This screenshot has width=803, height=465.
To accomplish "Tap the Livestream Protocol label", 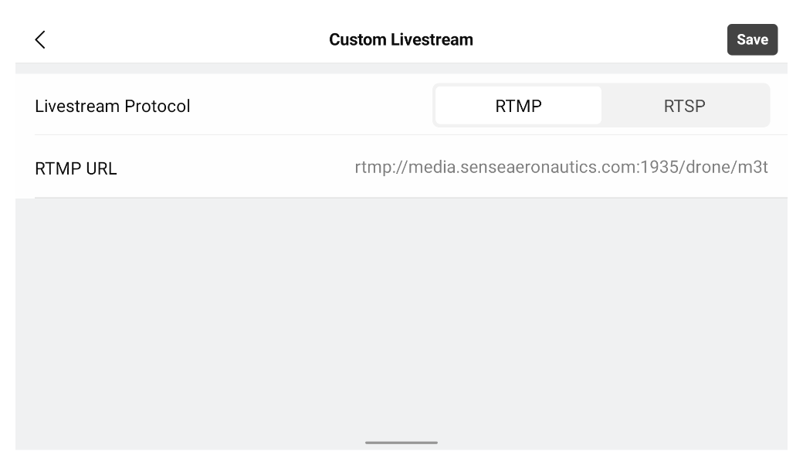I will [113, 106].
